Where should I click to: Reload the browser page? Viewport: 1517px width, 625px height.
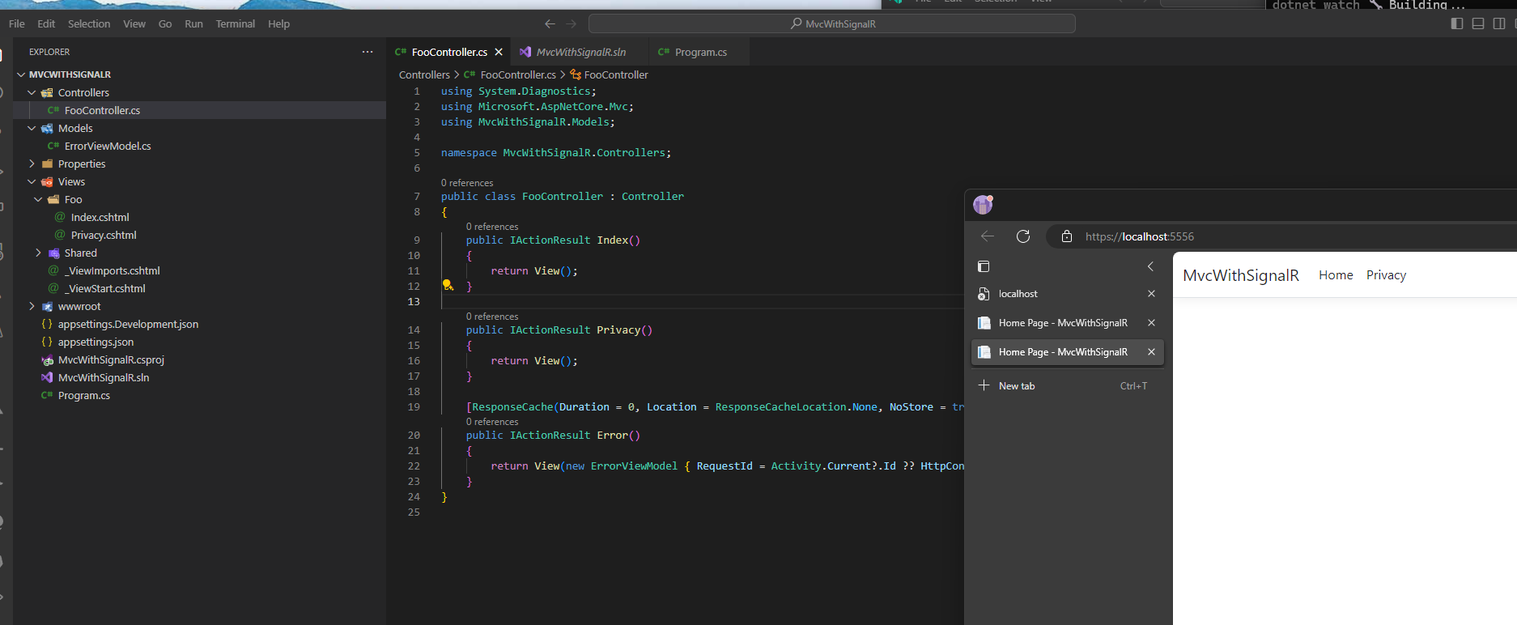[1023, 236]
